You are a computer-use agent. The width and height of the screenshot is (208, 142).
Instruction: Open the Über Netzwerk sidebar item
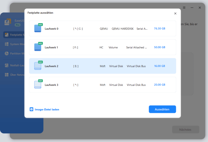pos(14,75)
